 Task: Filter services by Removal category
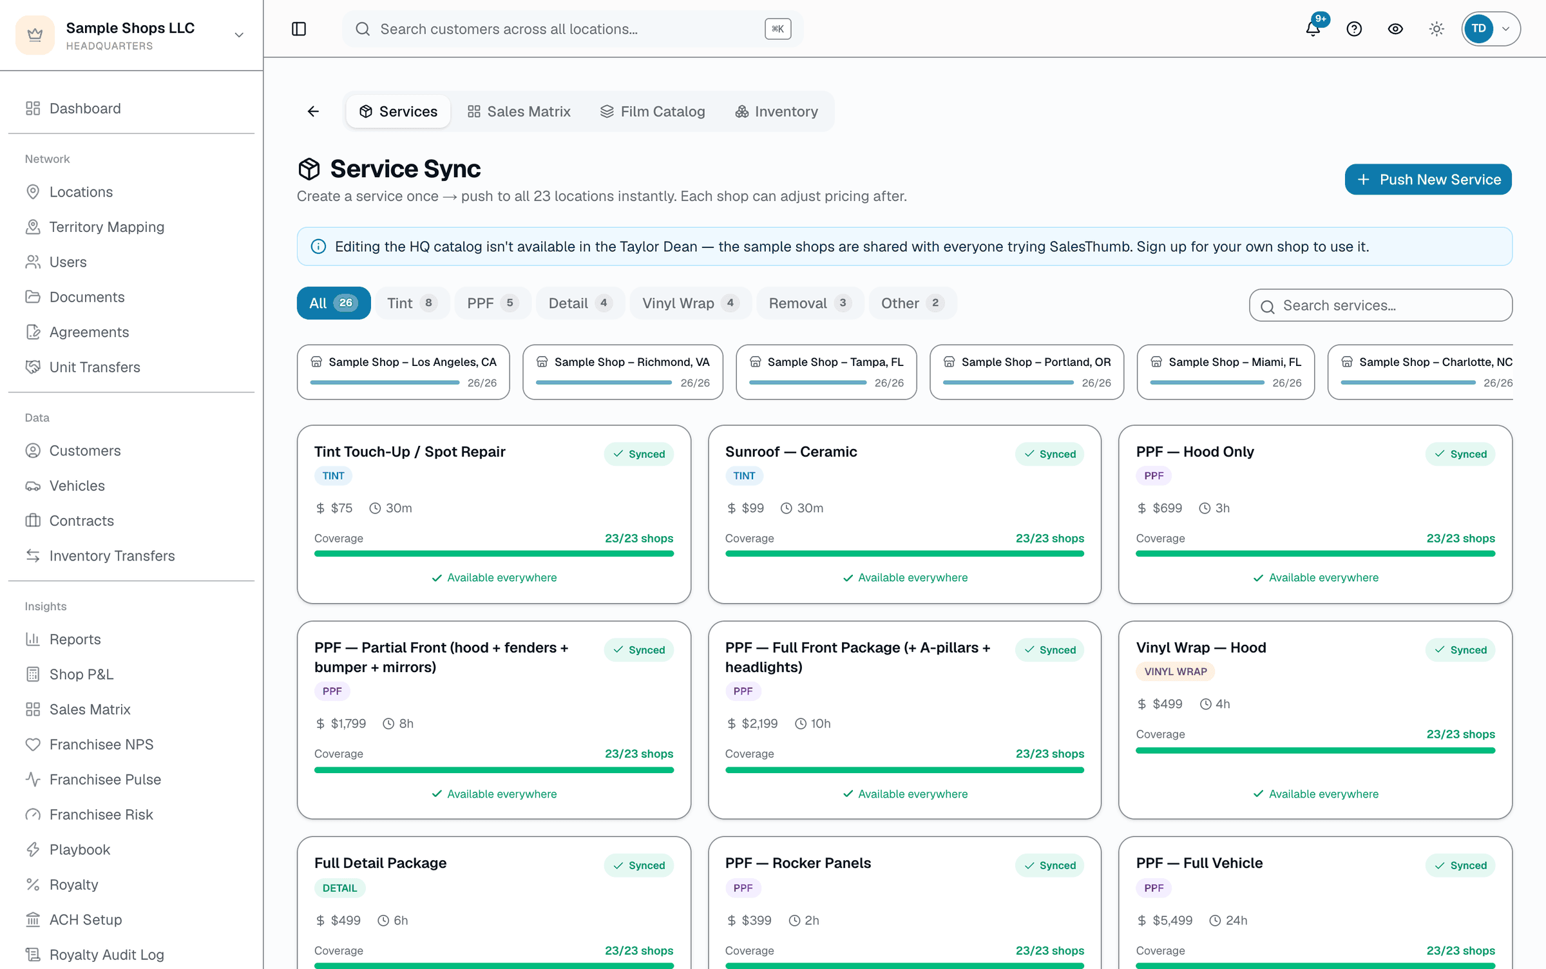pos(810,303)
